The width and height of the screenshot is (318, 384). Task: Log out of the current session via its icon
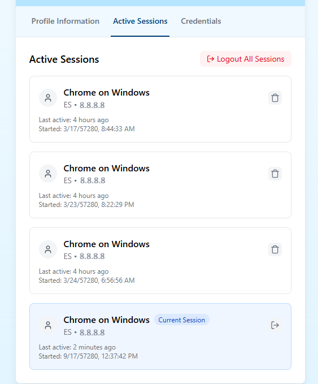coord(275,325)
